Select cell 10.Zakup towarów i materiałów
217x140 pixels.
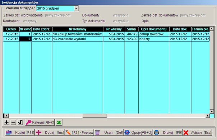click(78, 34)
